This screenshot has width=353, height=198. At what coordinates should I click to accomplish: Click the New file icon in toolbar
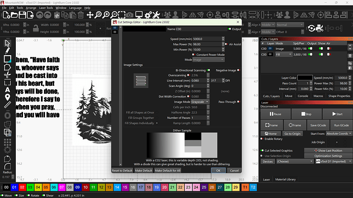(x=7, y=15)
